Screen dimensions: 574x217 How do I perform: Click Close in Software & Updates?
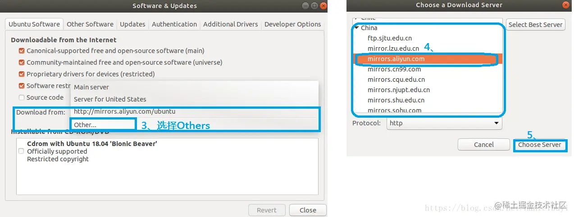tap(308, 210)
